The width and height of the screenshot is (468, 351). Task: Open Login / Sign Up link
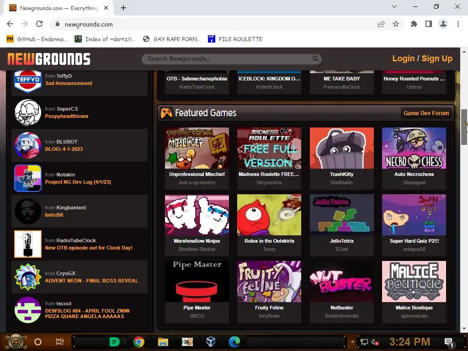click(422, 58)
